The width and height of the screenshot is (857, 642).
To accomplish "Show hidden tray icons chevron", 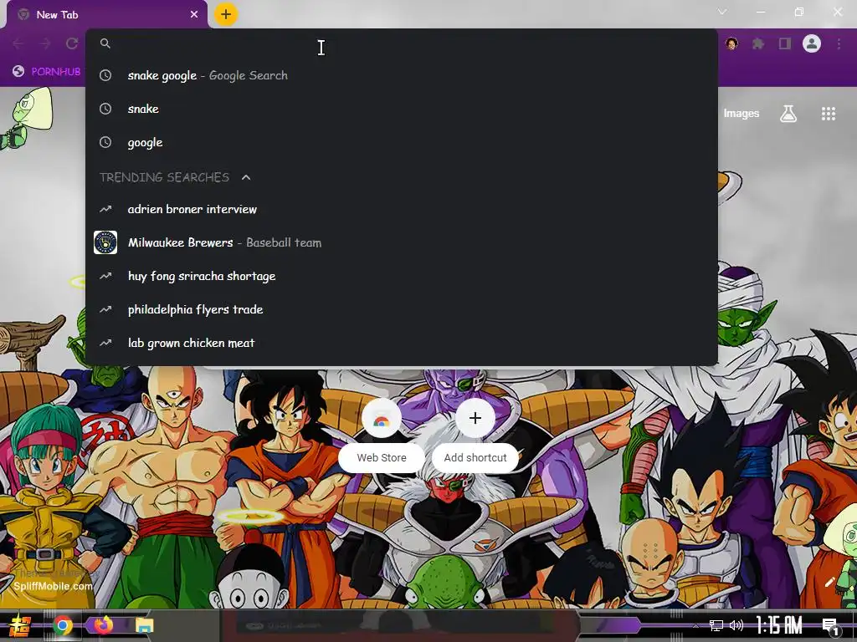I will (x=695, y=625).
